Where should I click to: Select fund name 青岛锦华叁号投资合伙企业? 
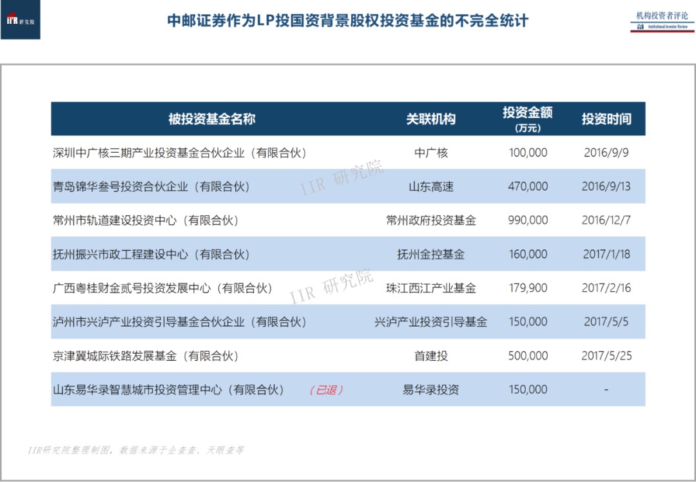point(121,186)
